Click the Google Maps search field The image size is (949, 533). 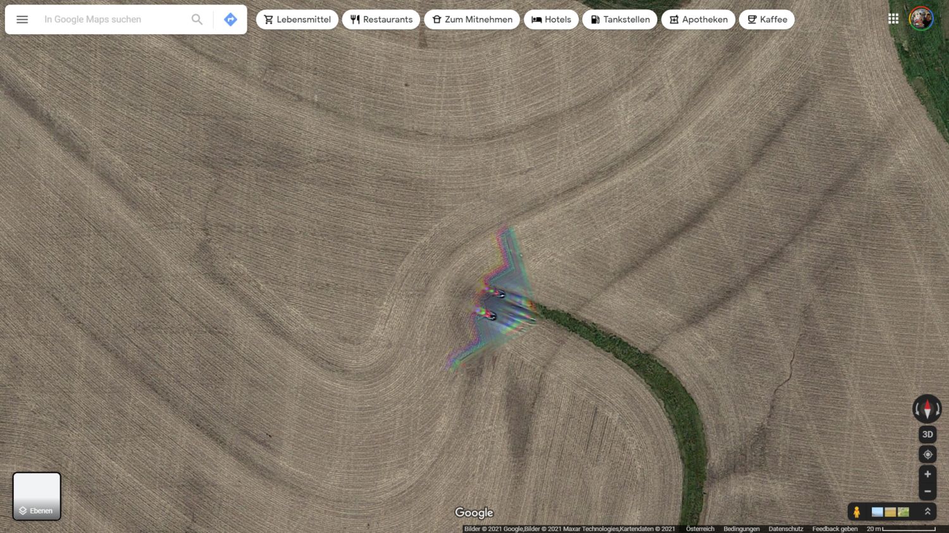coord(114,20)
